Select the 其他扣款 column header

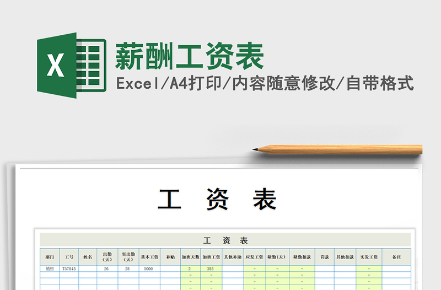click(x=345, y=257)
